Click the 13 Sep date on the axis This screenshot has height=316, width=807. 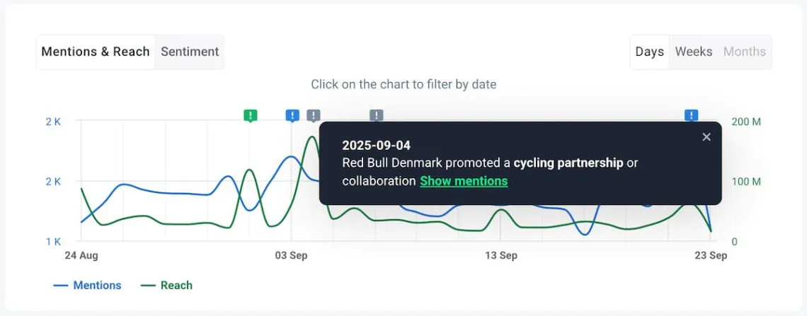tap(501, 255)
